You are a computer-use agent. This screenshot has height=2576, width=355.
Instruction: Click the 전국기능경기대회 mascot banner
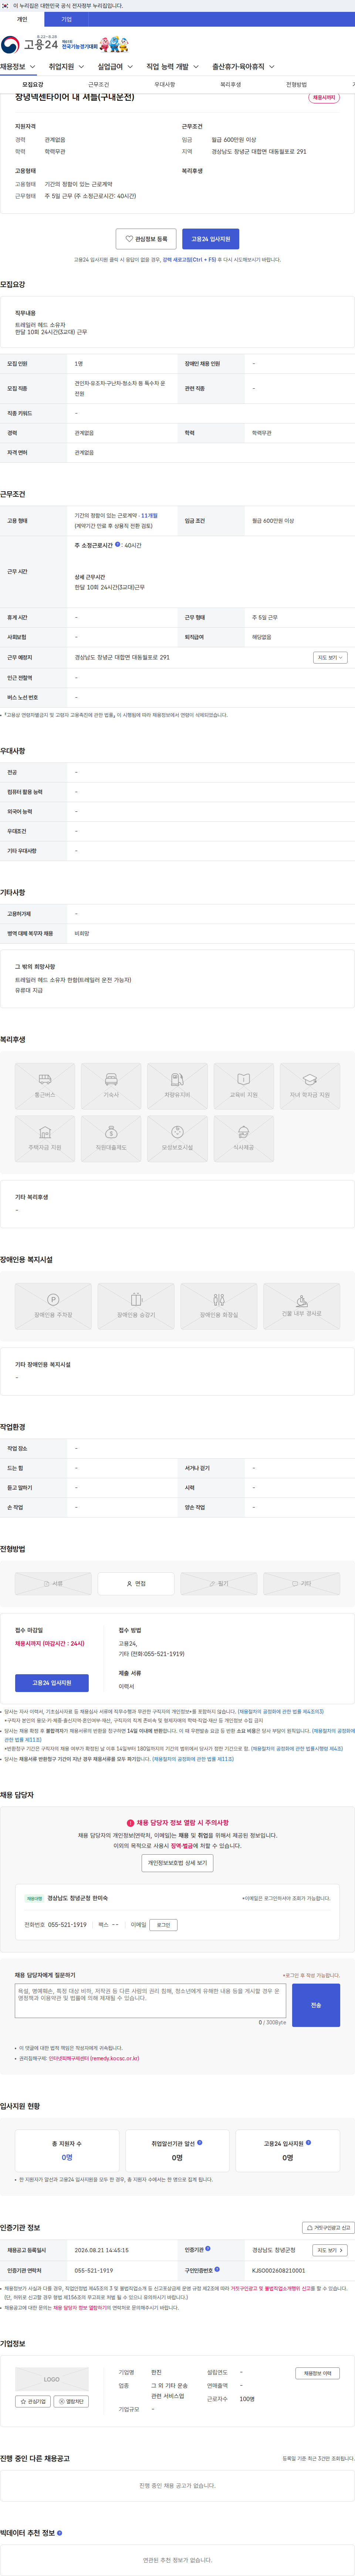point(96,44)
